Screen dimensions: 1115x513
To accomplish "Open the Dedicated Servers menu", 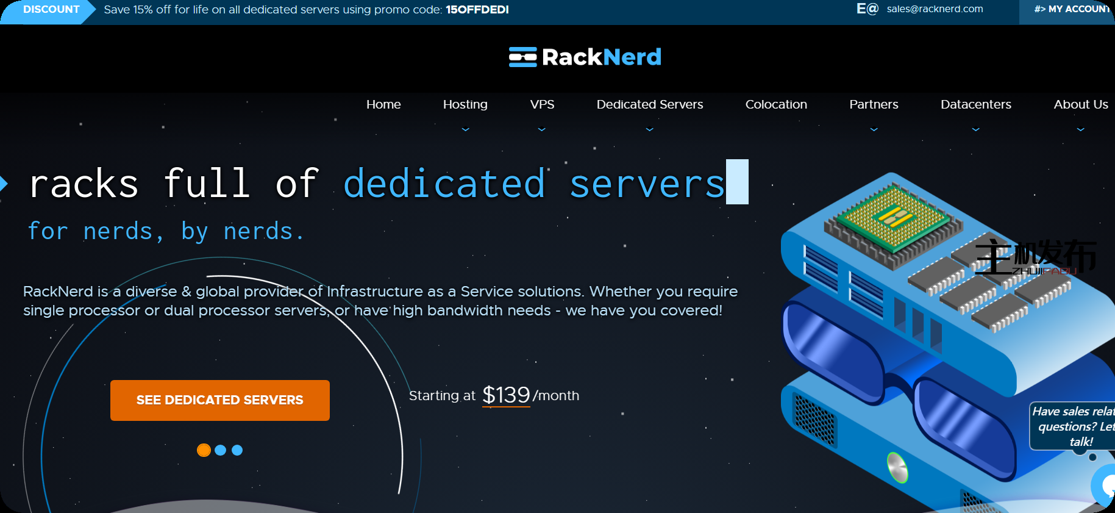I will click(650, 104).
